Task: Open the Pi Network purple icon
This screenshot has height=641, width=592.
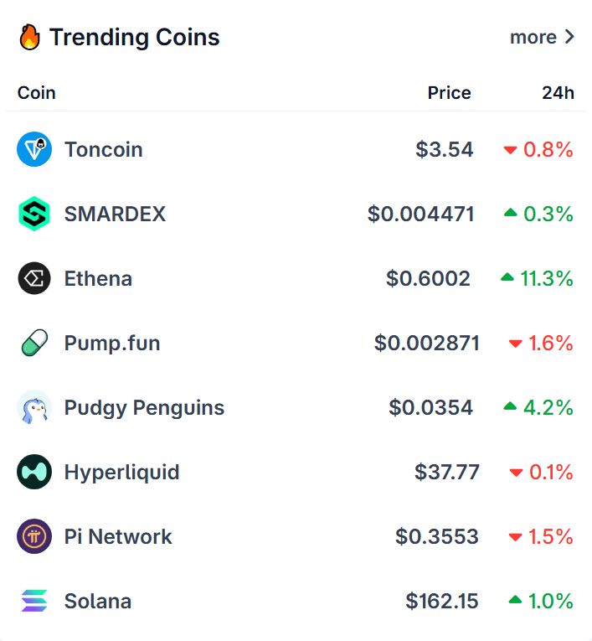Action: pos(34,536)
